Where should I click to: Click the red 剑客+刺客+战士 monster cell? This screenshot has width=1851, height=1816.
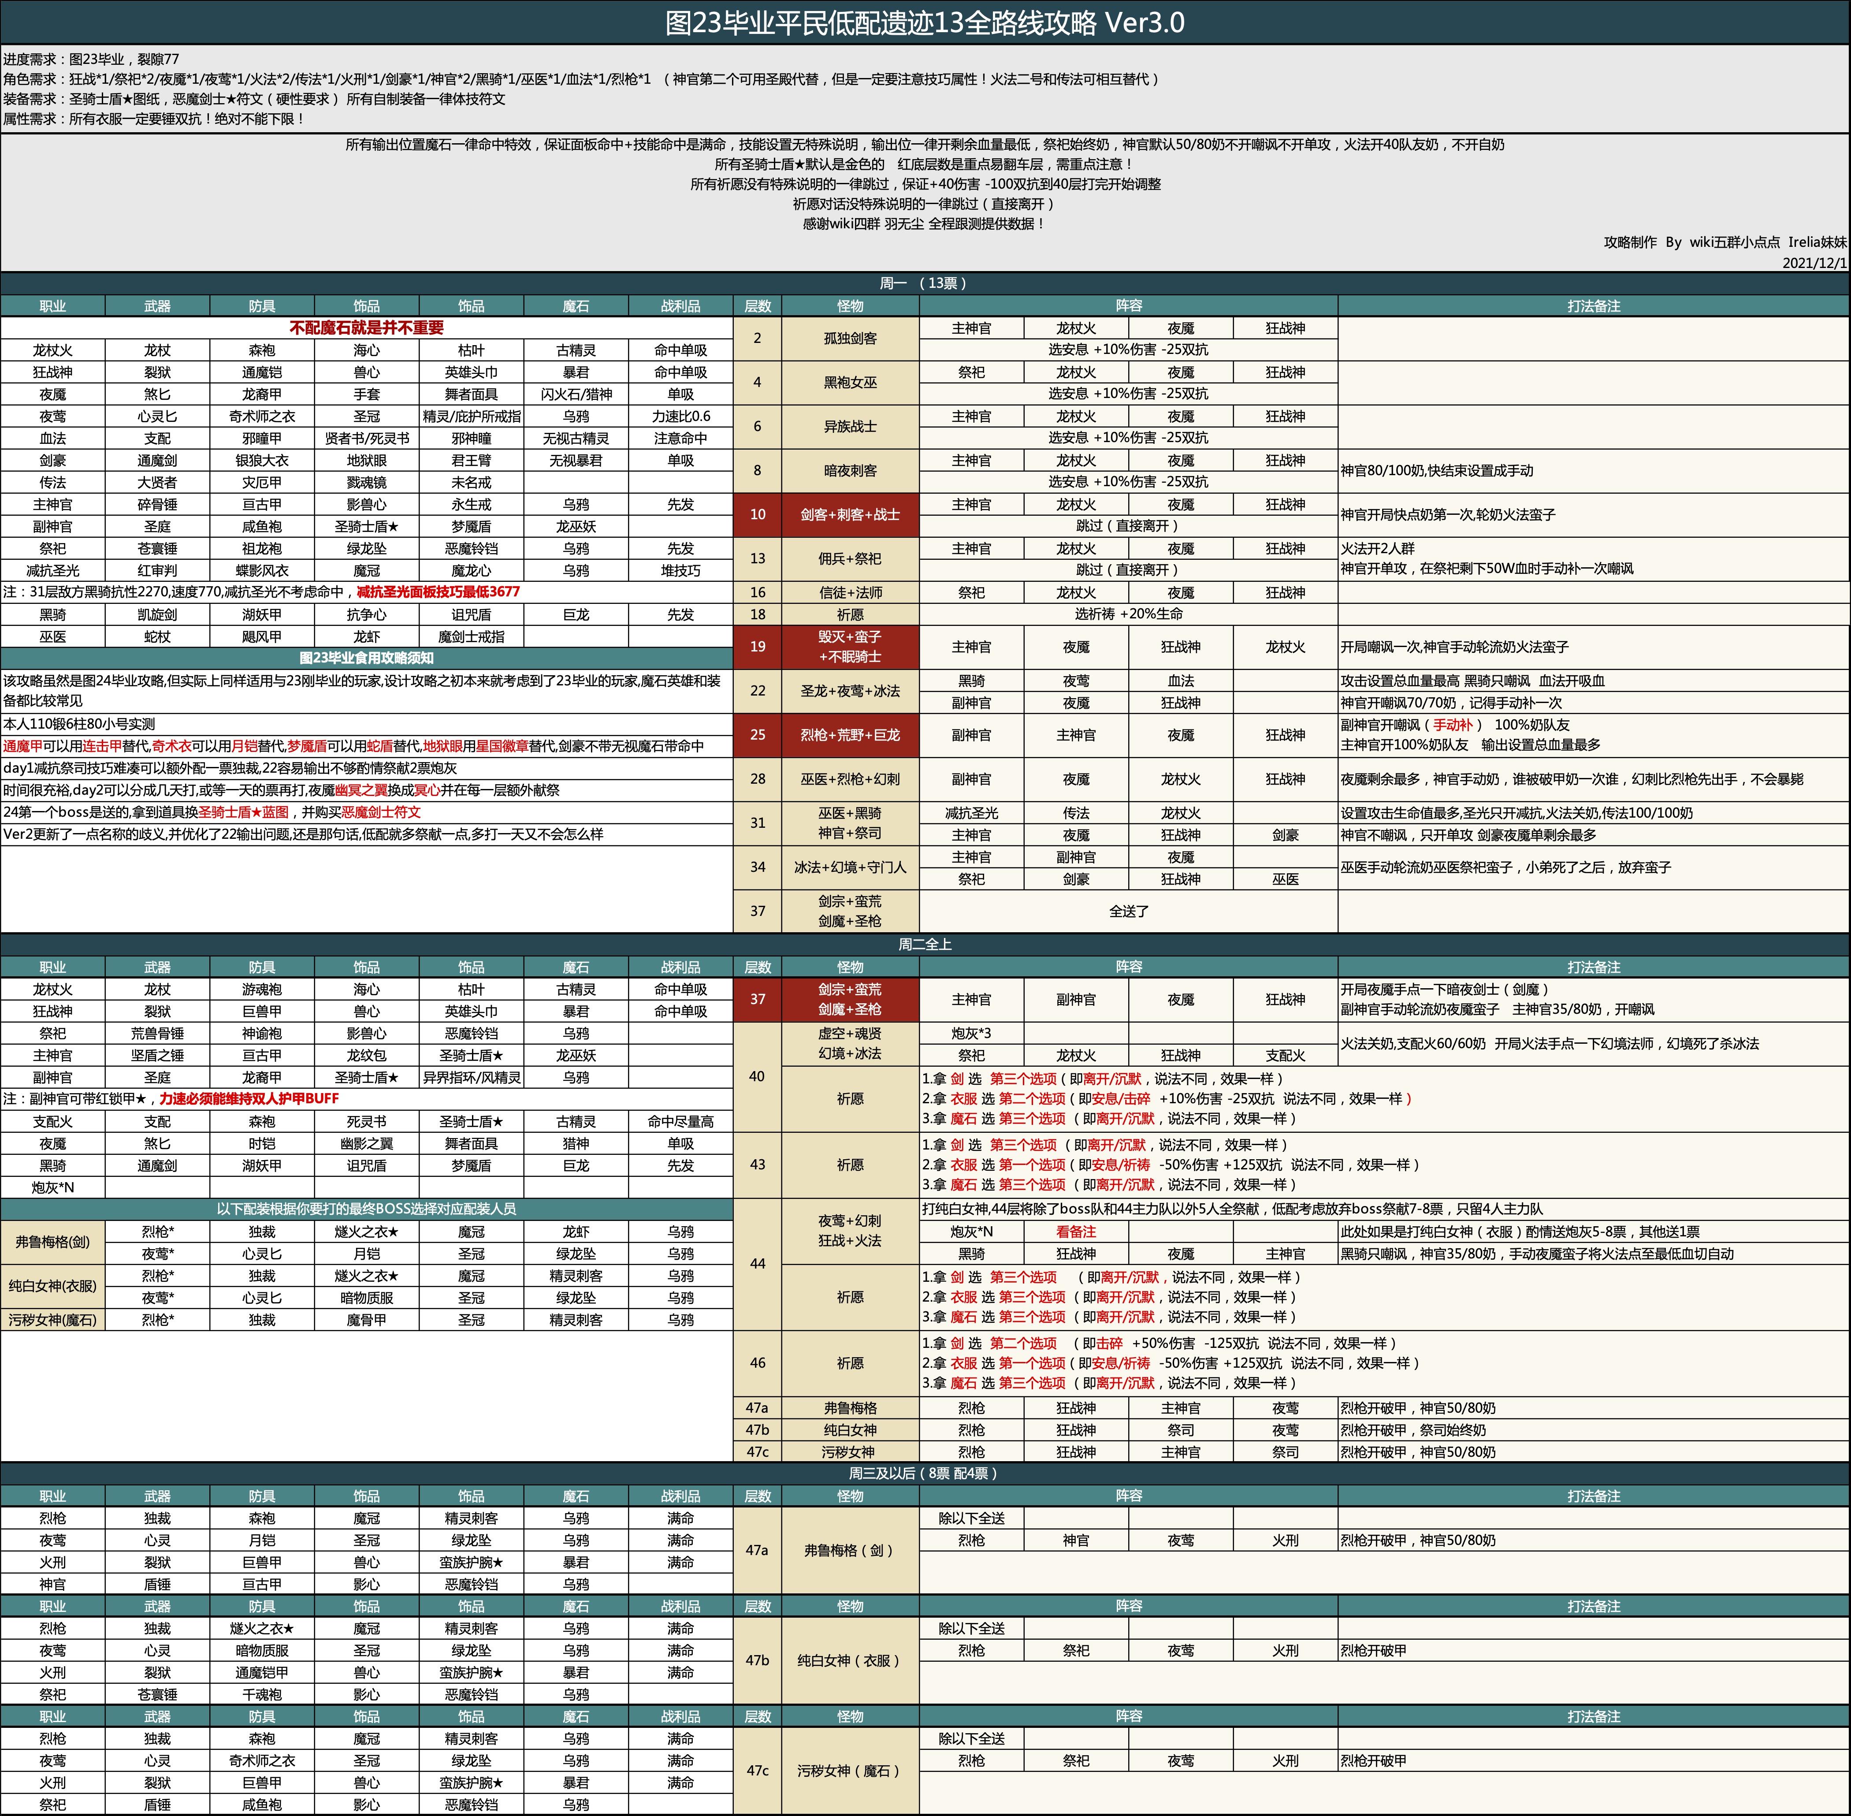pos(850,514)
